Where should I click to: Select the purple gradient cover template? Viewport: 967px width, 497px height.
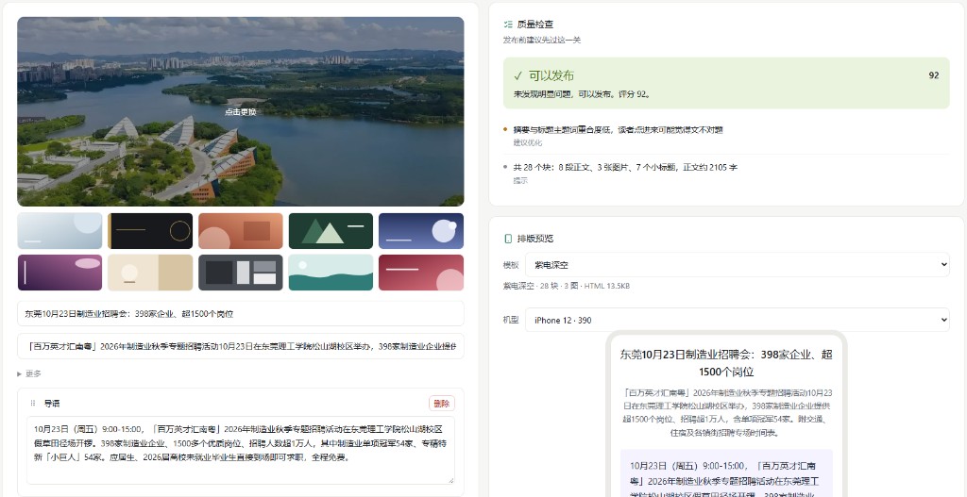click(x=59, y=273)
